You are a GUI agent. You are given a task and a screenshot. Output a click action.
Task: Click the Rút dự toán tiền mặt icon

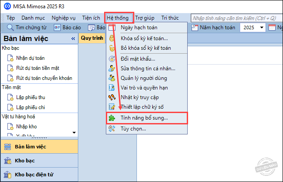click(10, 68)
